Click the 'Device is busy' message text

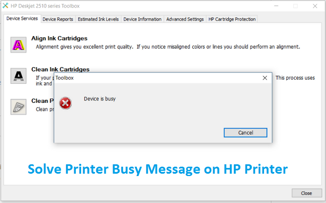point(100,99)
